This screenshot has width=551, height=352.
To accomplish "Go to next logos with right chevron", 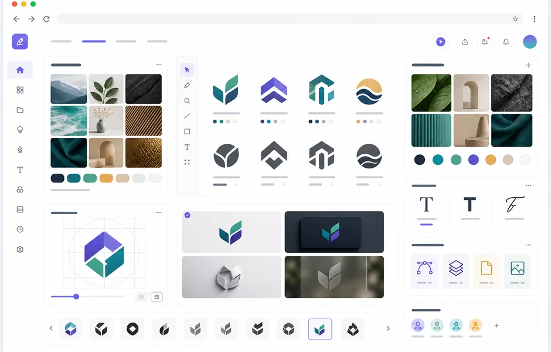I will pos(388,328).
